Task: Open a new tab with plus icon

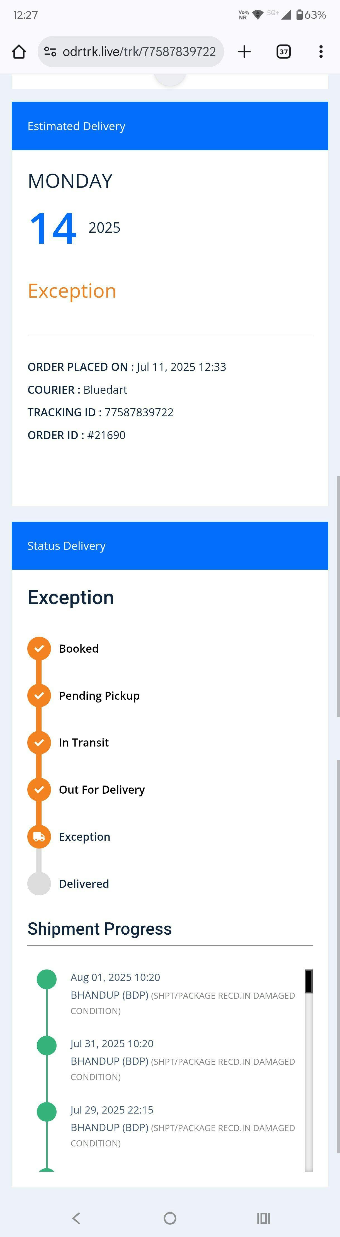Action: point(244,51)
